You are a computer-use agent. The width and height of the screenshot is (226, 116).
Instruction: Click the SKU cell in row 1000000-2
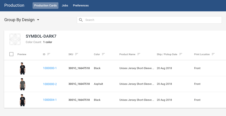coord(79,84)
